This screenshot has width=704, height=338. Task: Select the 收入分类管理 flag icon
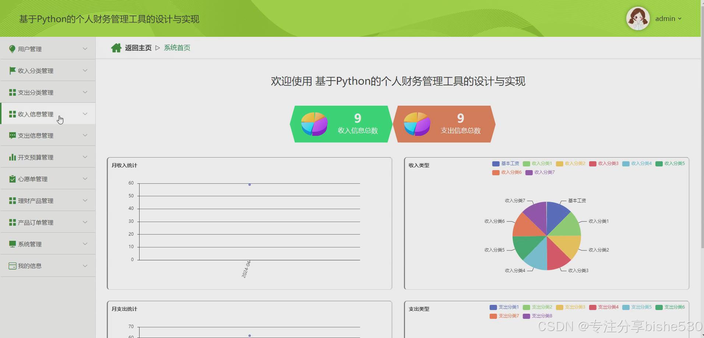[x=11, y=71]
